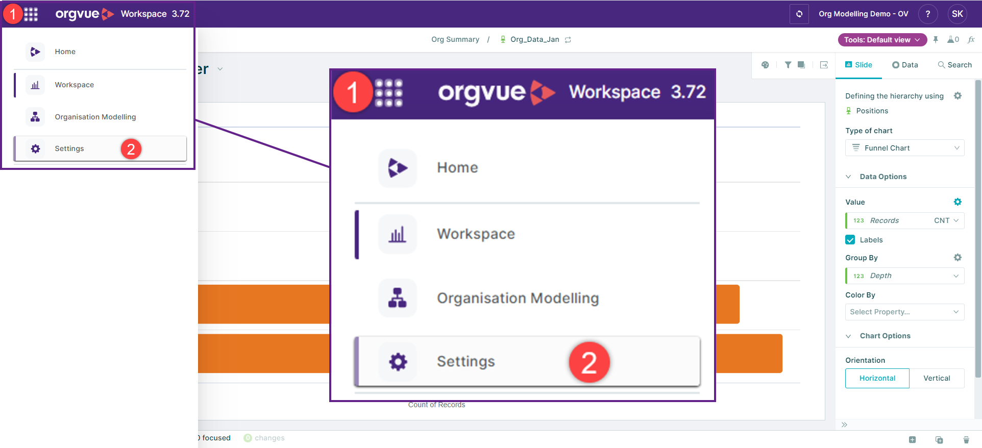The width and height of the screenshot is (982, 448).
Task: Open the SK user profile avatar
Action: (x=958, y=14)
